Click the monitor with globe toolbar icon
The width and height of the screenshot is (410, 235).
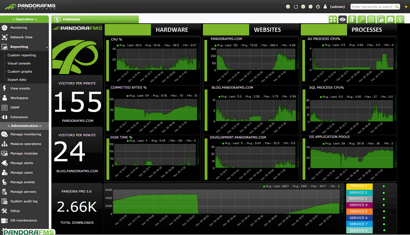point(400,19)
